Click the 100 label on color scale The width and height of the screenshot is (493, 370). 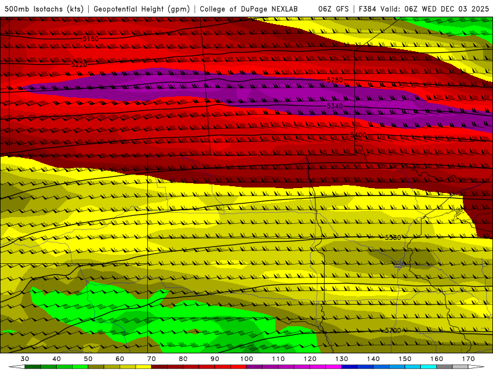[x=246, y=359]
